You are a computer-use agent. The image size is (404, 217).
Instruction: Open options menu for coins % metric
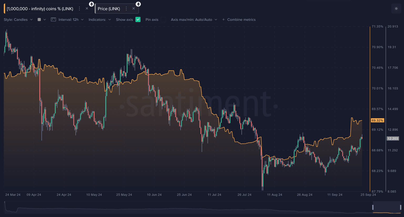[79, 9]
